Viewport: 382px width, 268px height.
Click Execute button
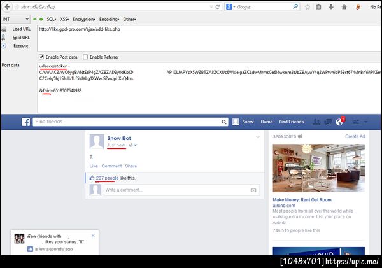(21, 46)
